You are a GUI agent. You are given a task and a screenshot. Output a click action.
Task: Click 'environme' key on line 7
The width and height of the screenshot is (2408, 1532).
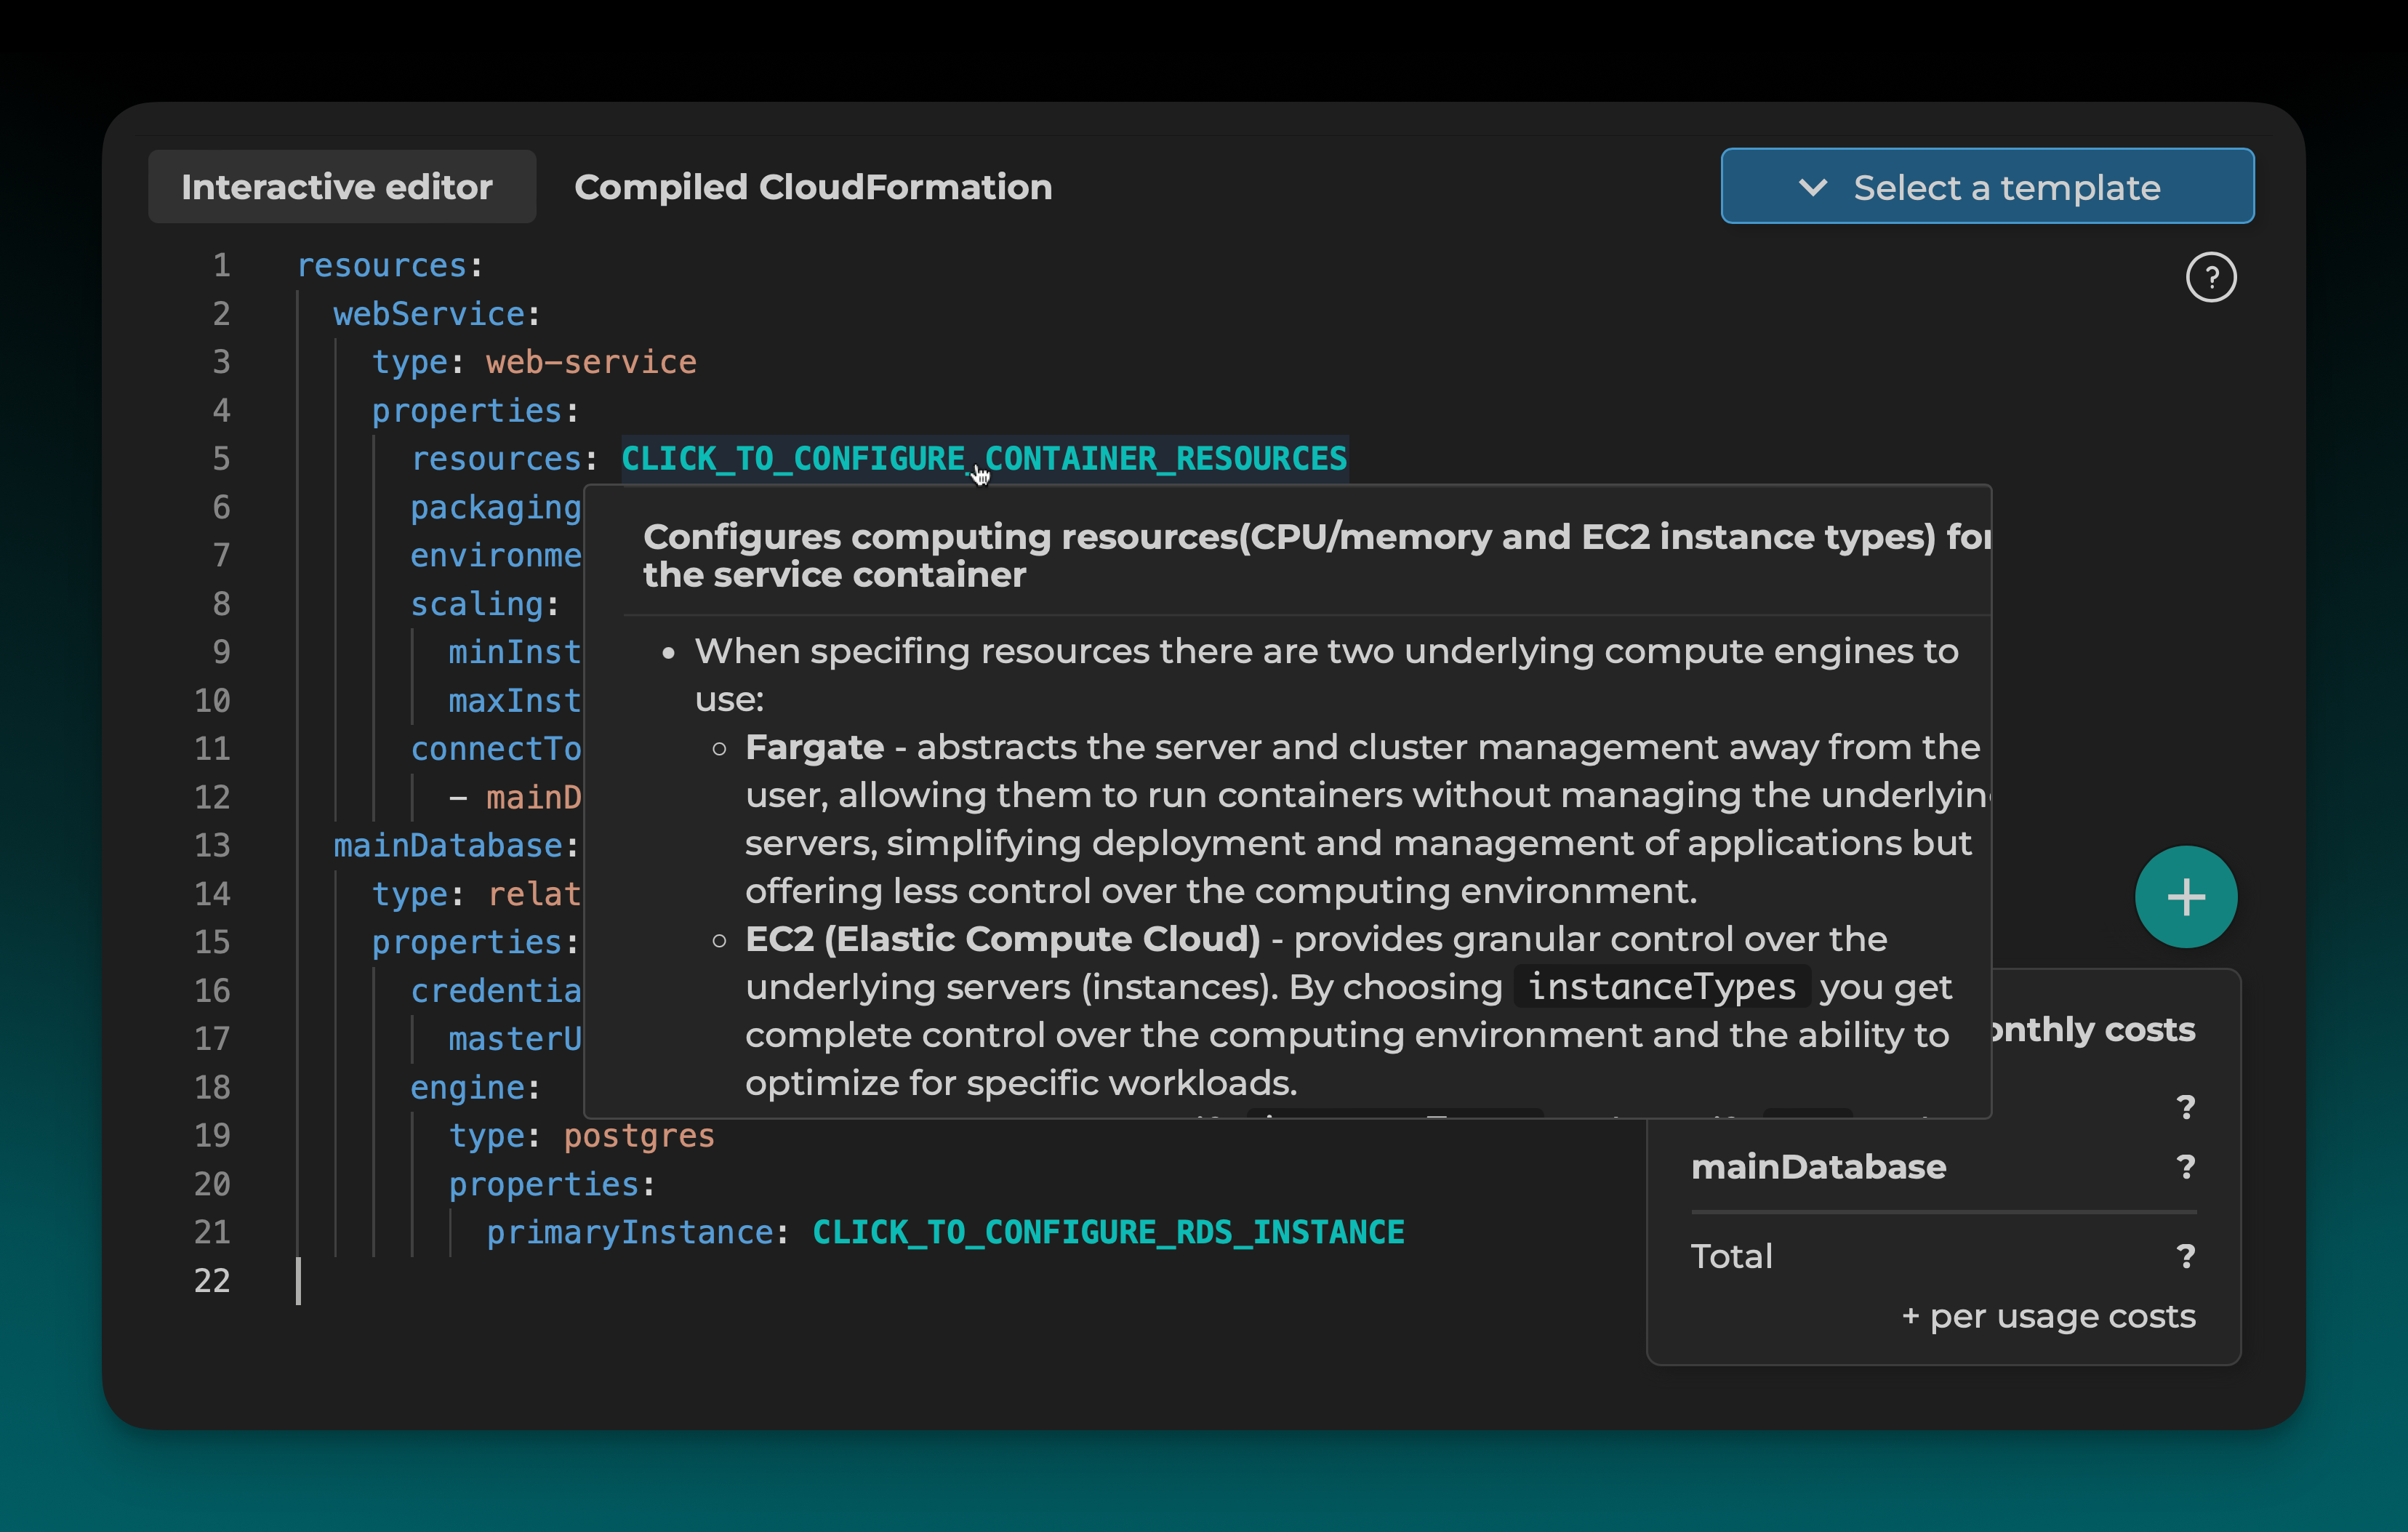tap(496, 556)
